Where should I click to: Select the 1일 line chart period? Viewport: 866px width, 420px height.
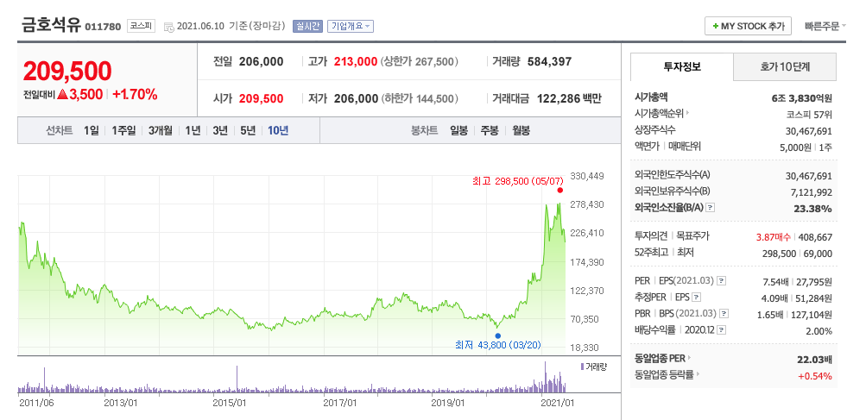tap(92, 131)
